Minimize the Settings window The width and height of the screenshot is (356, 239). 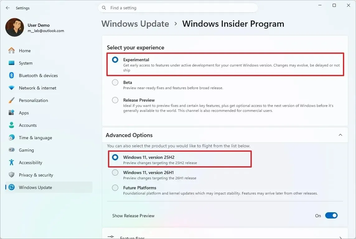(x=320, y=5)
